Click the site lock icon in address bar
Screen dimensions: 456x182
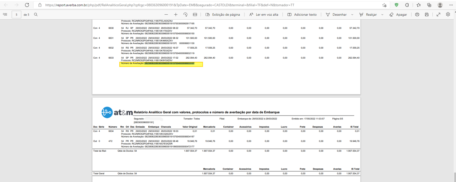[x=40, y=5]
